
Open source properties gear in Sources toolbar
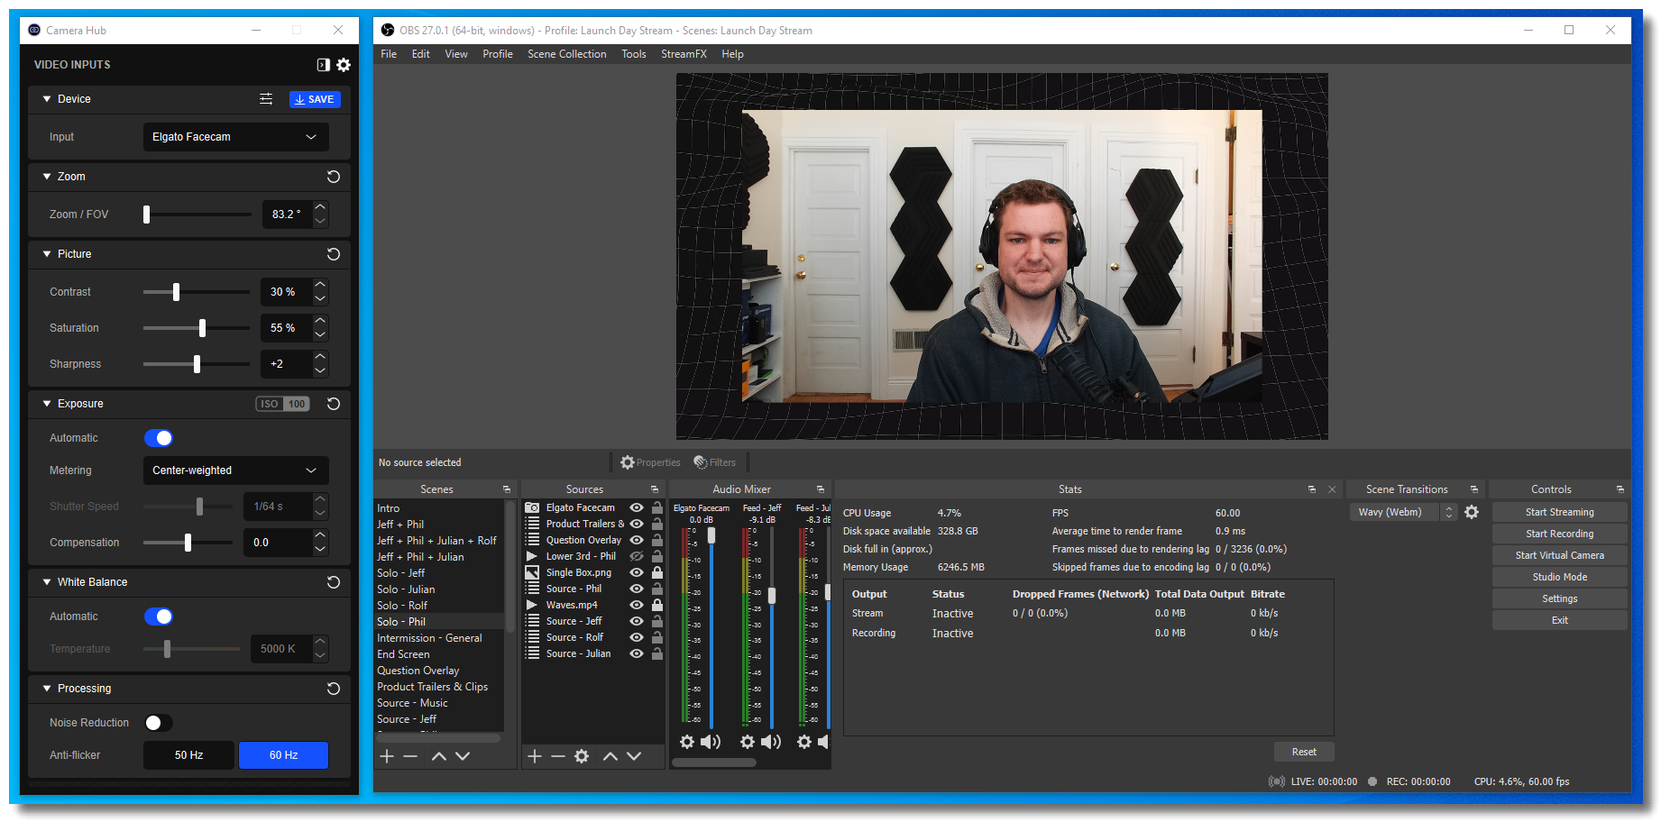click(582, 756)
